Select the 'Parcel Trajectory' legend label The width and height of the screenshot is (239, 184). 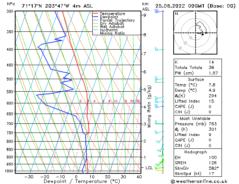click(x=117, y=20)
